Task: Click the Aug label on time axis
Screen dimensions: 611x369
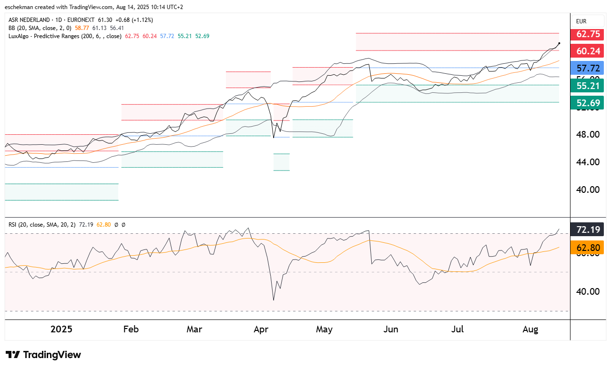Action: 530,329
